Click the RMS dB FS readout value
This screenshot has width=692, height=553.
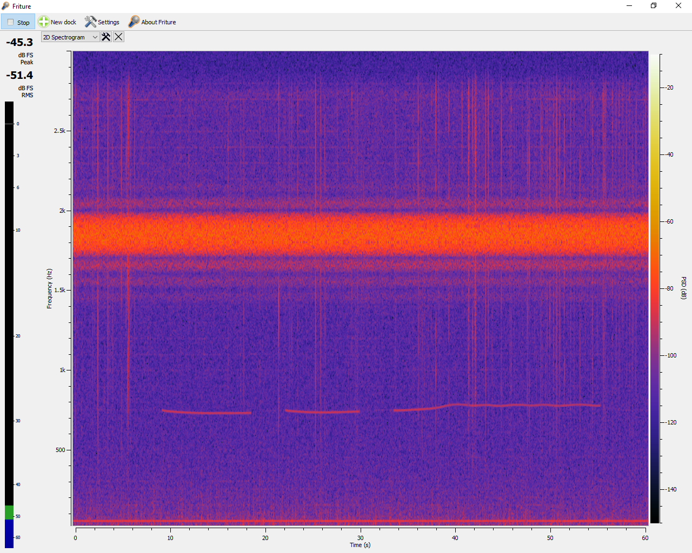[x=19, y=75]
